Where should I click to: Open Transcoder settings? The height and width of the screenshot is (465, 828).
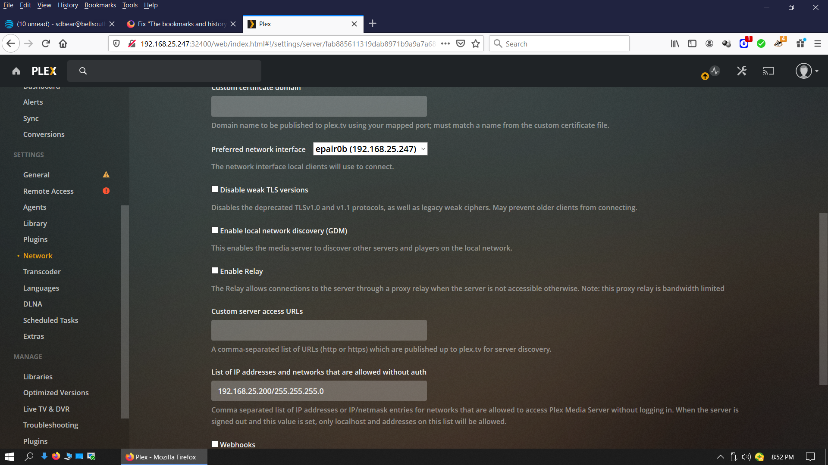pos(42,272)
